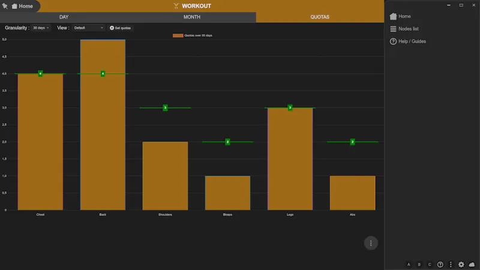Maximize the application window

pos(461,5)
